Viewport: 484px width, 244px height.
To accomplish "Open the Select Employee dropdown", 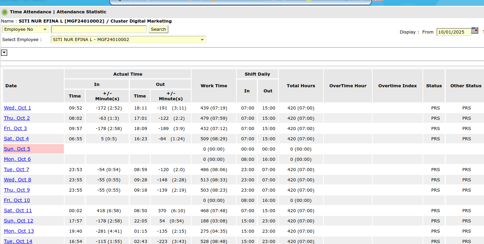I will pos(128,40).
